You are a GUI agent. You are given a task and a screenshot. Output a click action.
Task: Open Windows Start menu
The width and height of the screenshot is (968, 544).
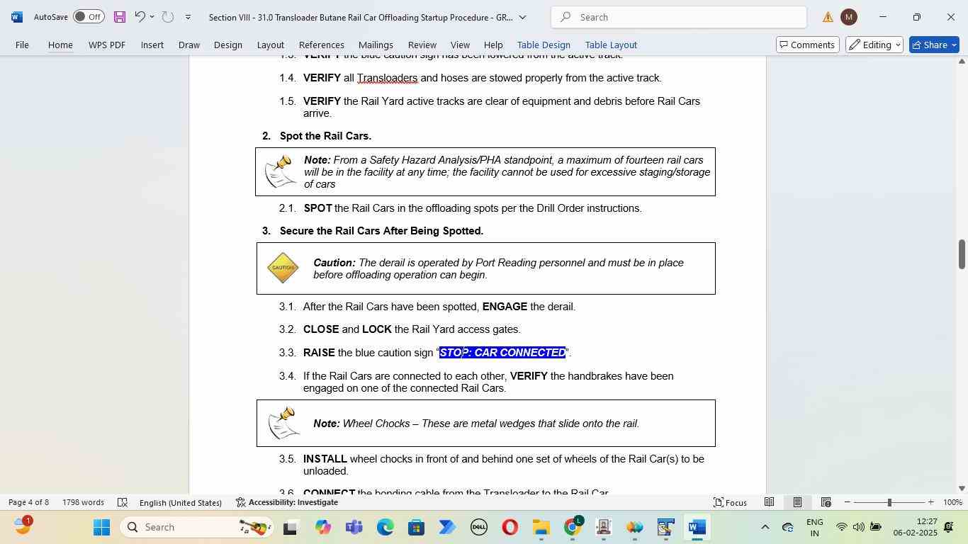pos(101,527)
